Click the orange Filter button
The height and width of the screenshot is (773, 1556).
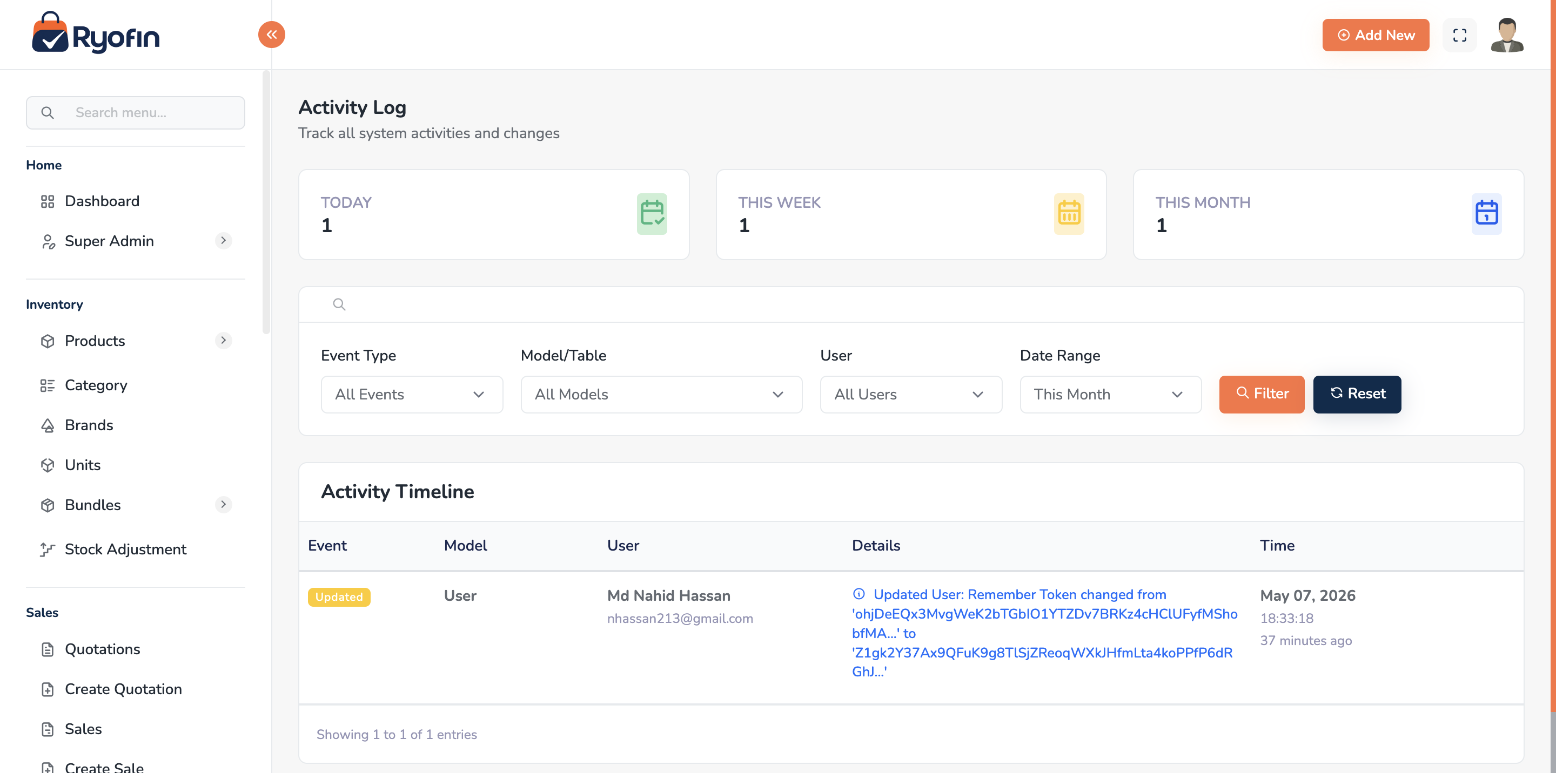click(x=1261, y=394)
